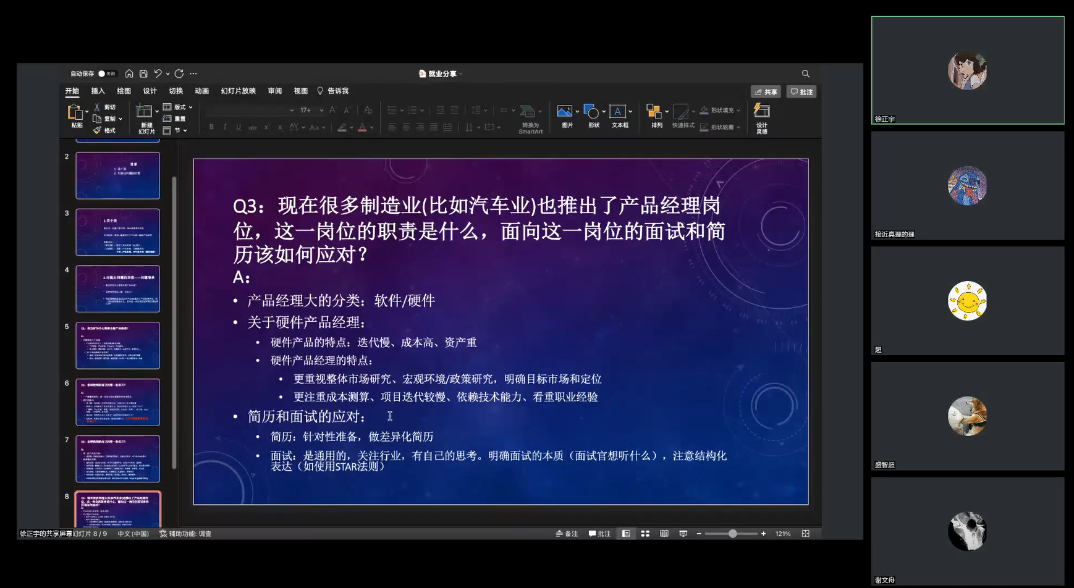Toggle the Notes (备注) pane

tap(567, 534)
